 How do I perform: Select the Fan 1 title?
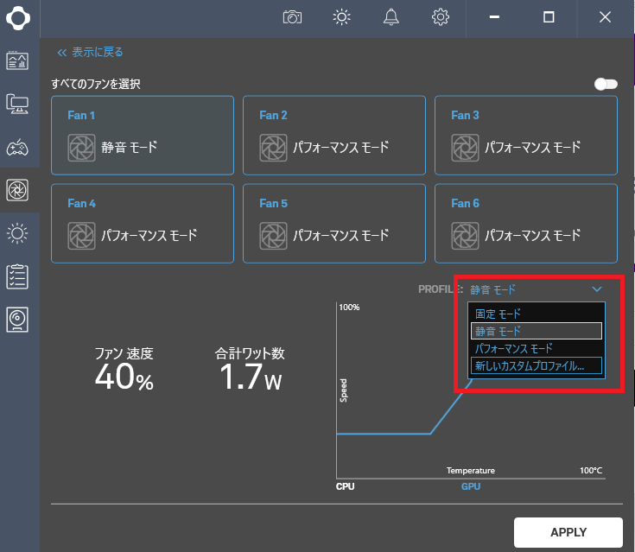pyautogui.click(x=81, y=116)
